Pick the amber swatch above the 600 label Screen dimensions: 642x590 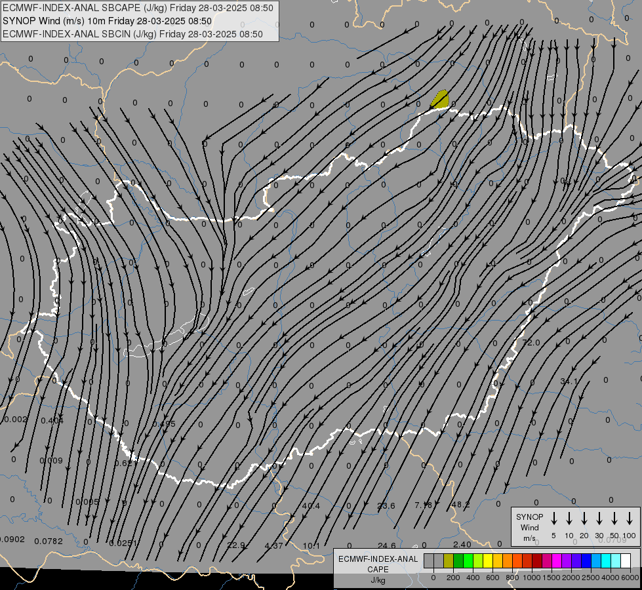[x=498, y=561]
